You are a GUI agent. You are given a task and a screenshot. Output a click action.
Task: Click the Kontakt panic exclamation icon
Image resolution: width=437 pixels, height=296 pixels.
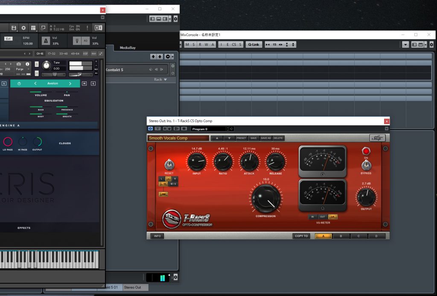(87, 28)
